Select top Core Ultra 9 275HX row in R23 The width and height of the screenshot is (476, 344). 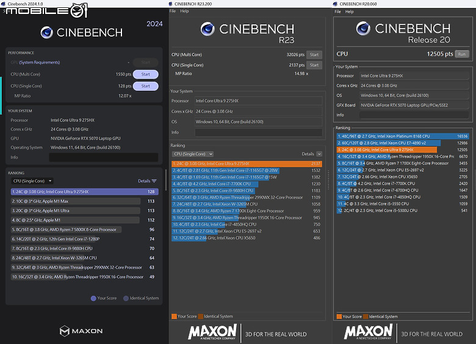(x=247, y=164)
